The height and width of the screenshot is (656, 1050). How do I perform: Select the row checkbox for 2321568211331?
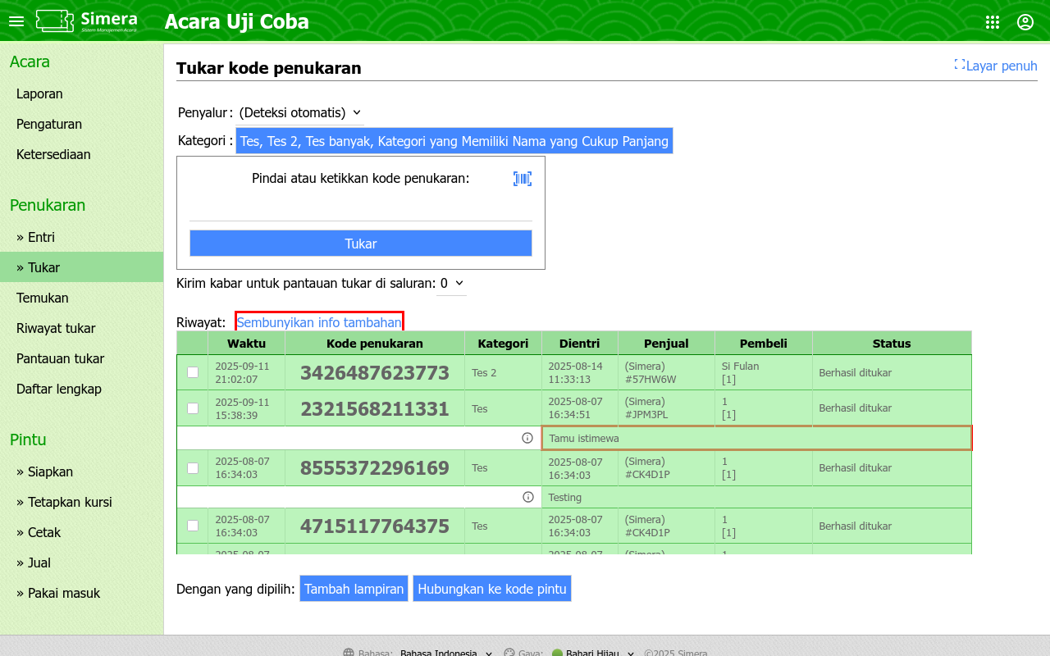(193, 408)
